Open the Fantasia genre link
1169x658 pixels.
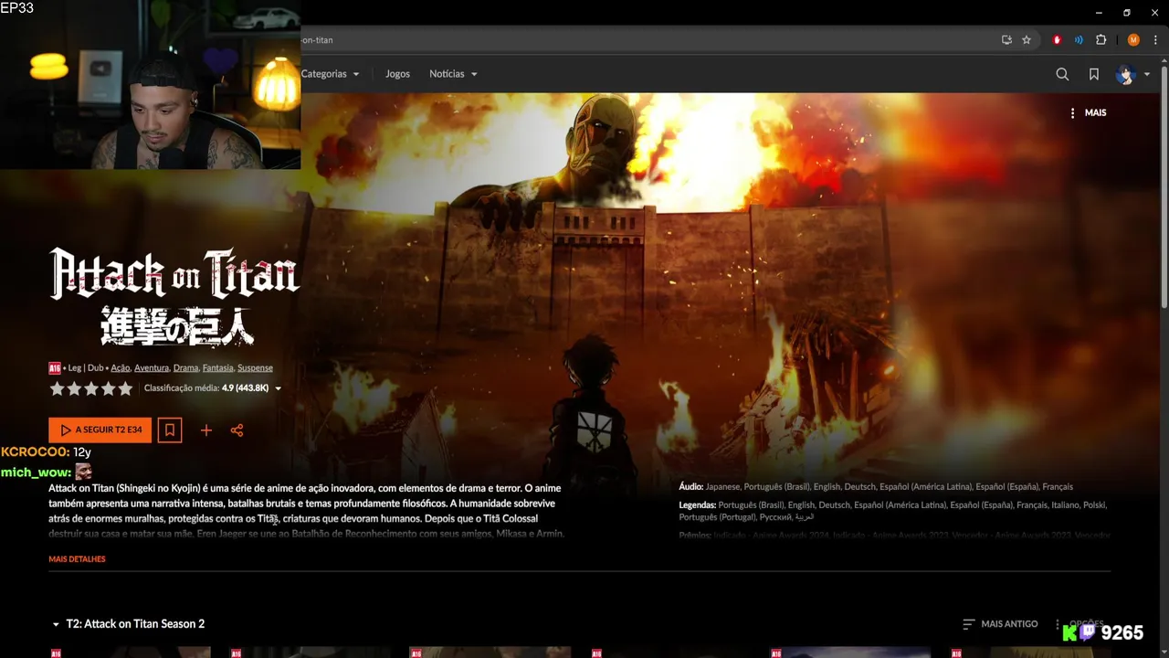click(217, 367)
